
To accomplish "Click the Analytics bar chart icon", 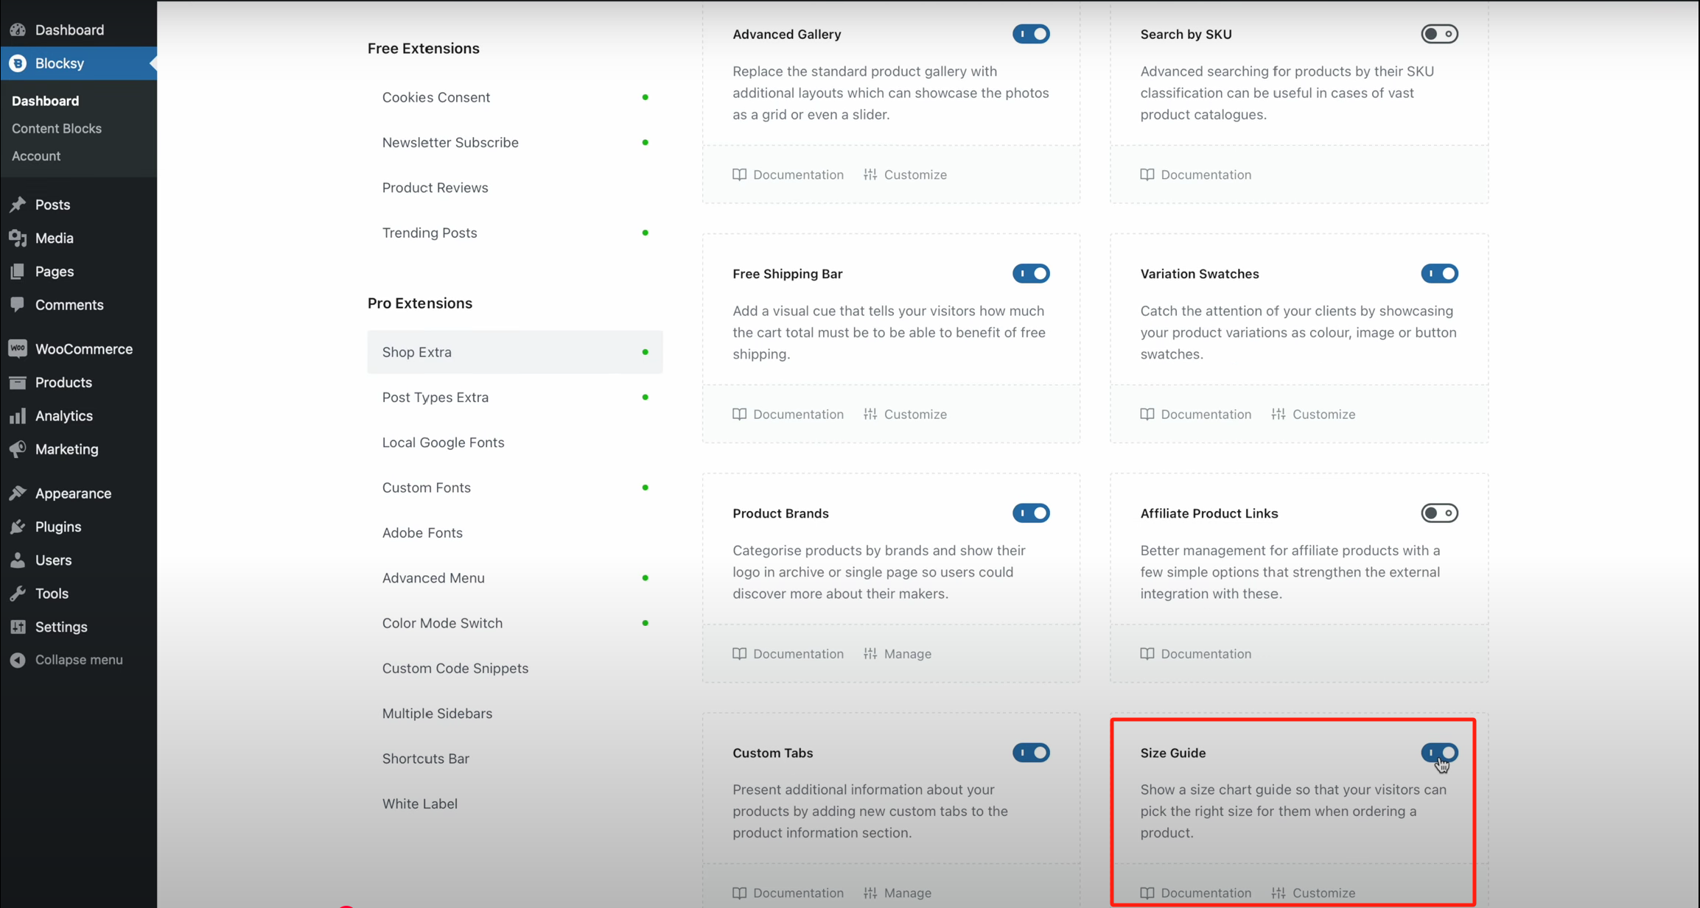I will click(x=18, y=416).
